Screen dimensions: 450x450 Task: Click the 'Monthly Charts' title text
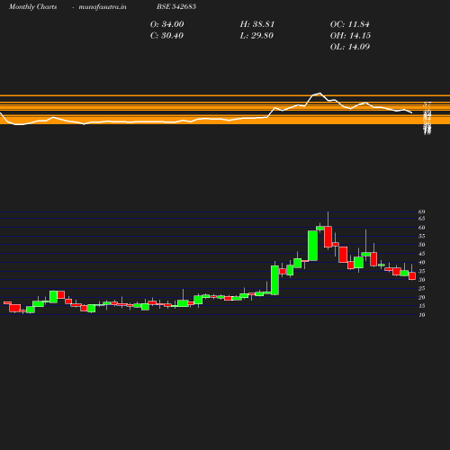[33, 6]
